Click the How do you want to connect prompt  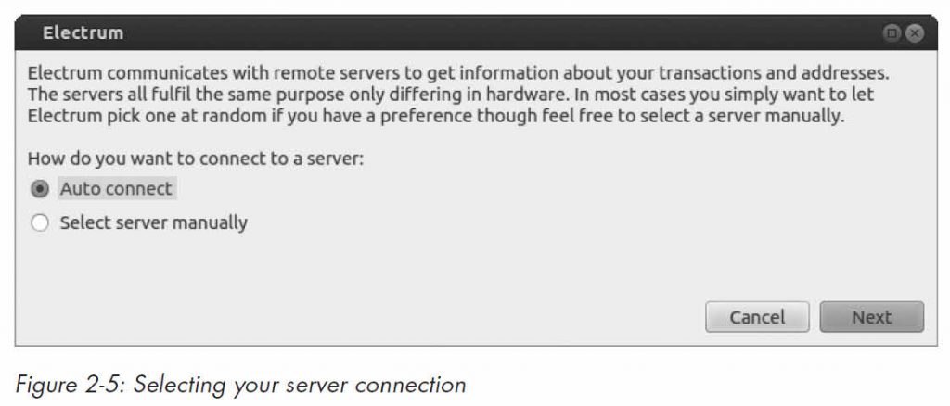pyautogui.click(x=196, y=159)
